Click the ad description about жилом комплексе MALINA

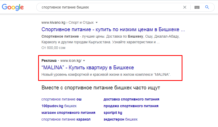(106, 75)
